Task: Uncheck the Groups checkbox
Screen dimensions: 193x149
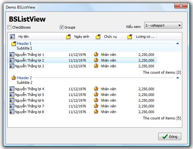Action: [61, 27]
